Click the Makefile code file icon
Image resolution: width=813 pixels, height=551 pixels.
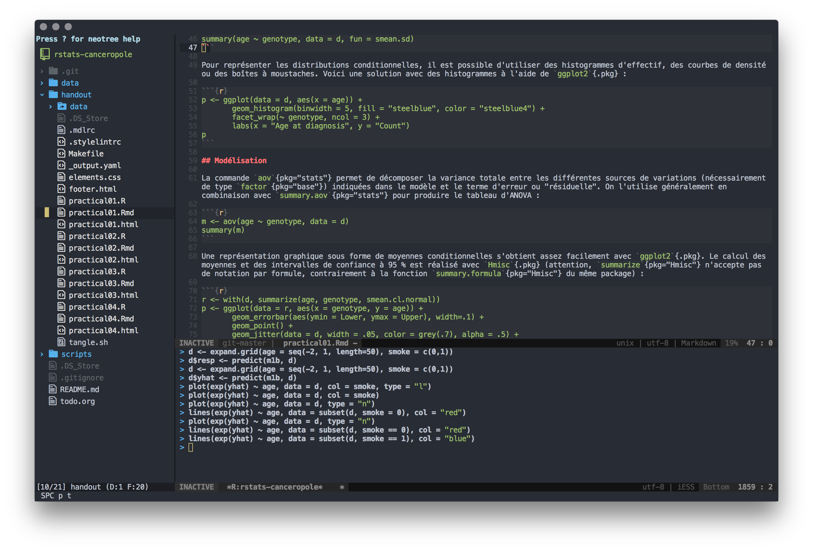click(x=61, y=153)
